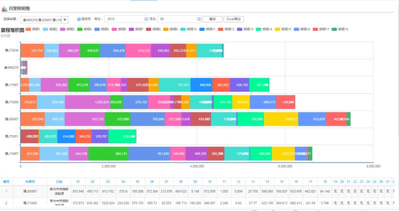
Task: Click the 车牌号 column header
Action: [x=32, y=182]
